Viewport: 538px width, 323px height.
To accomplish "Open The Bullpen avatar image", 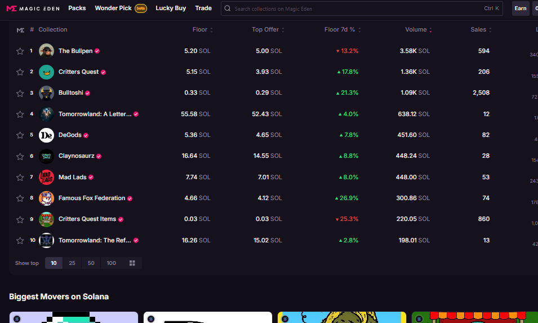I will [x=46, y=51].
